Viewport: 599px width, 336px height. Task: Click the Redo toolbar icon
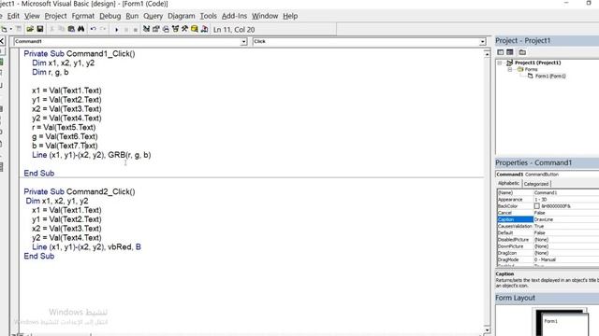[103, 29]
